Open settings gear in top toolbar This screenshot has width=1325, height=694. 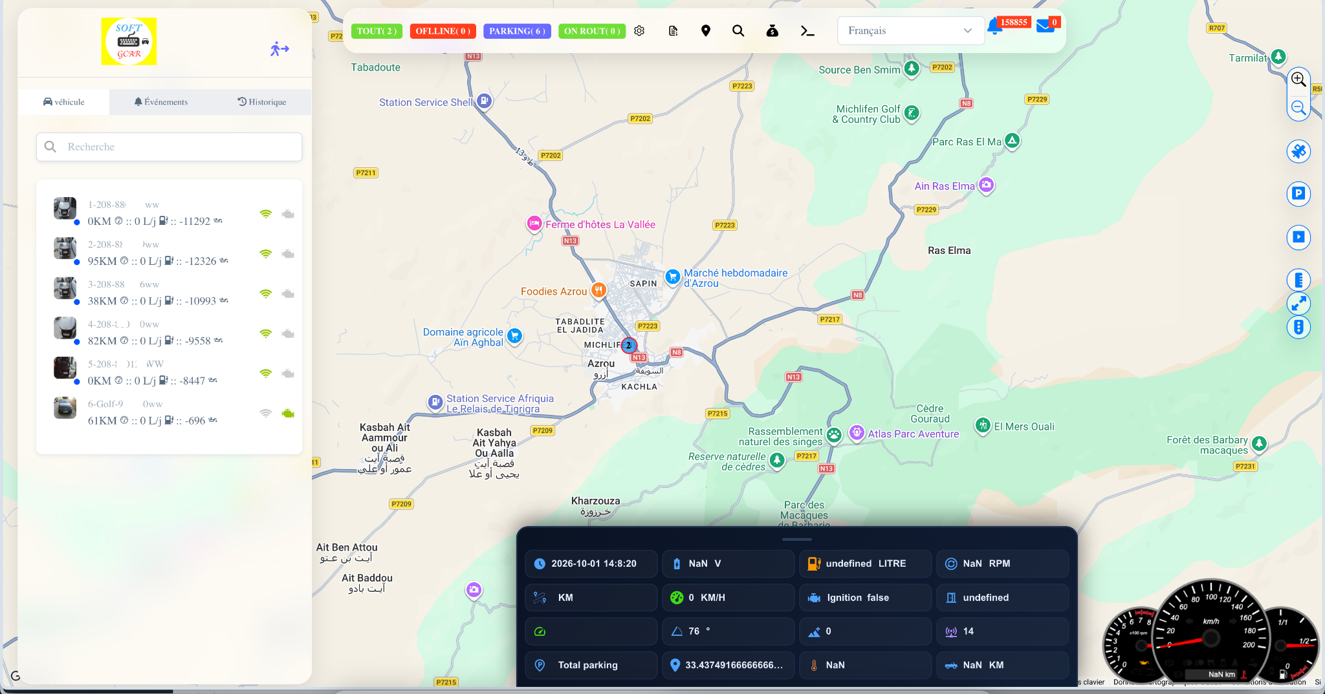pyautogui.click(x=639, y=31)
